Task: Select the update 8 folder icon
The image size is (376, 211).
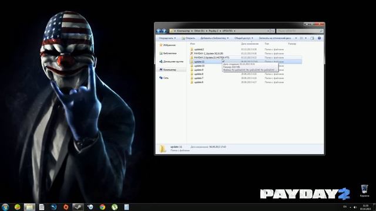Action: tap(192, 74)
